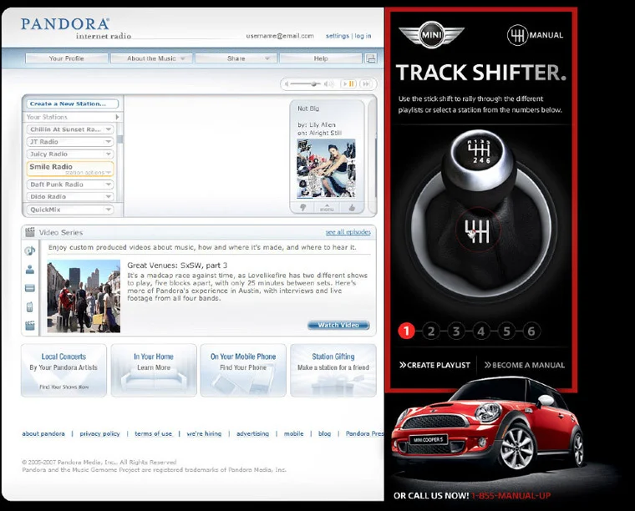Click the Pandora internet radio logo
This screenshot has height=511, width=635.
pos(76,28)
